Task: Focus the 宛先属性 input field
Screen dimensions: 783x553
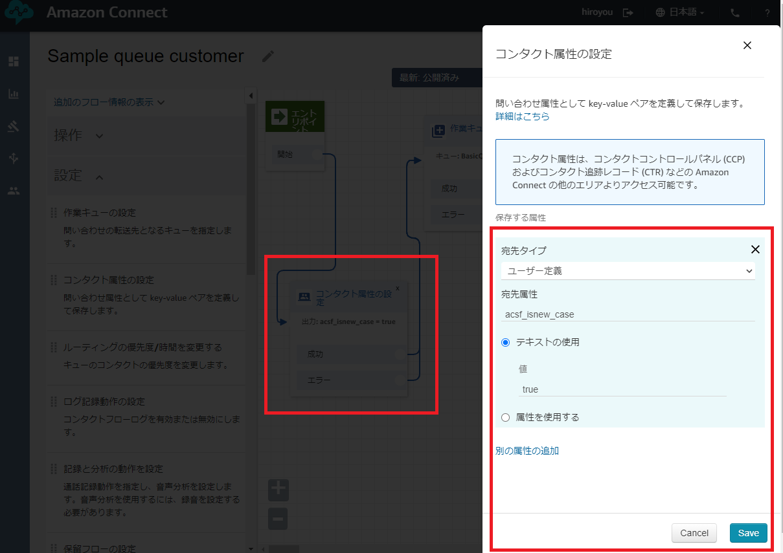Action: (628, 314)
